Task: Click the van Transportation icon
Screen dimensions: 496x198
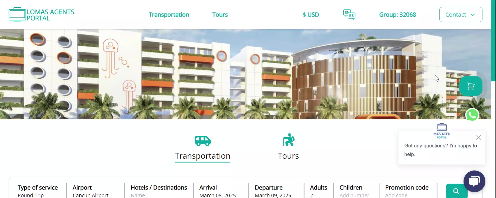Action: 203,141
